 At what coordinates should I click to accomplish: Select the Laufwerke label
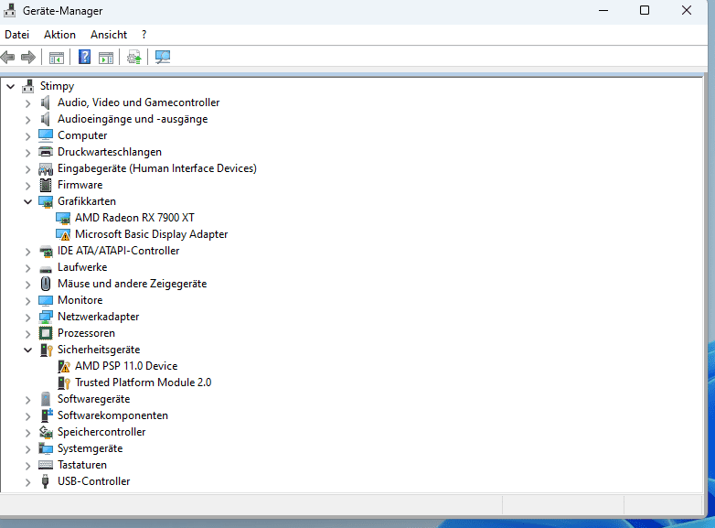[82, 267]
